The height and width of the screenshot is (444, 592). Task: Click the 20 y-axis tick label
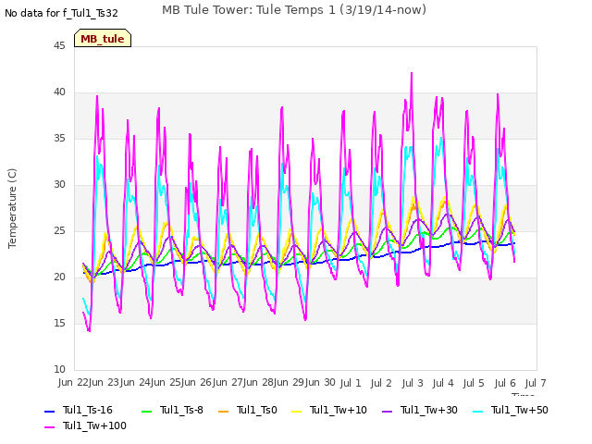click(x=59, y=277)
